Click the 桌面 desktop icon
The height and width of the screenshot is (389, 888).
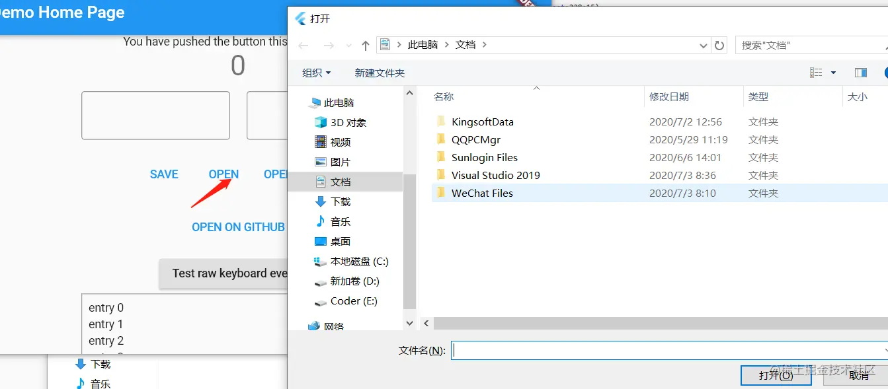point(321,241)
